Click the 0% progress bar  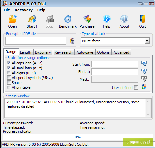[x=78, y=137]
